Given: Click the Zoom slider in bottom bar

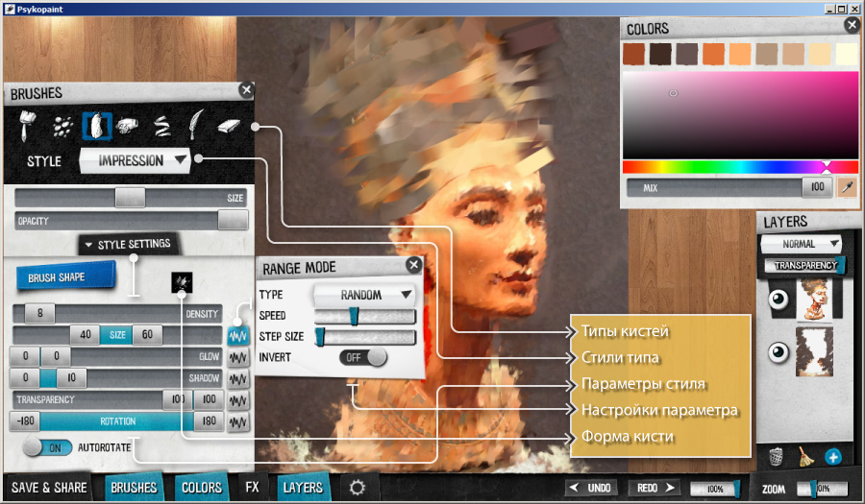Looking at the screenshot, I should click(x=822, y=488).
